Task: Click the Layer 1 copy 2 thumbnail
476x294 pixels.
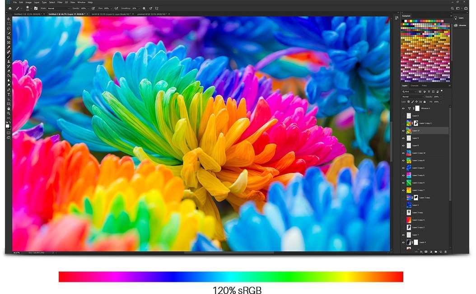Action: point(409,123)
